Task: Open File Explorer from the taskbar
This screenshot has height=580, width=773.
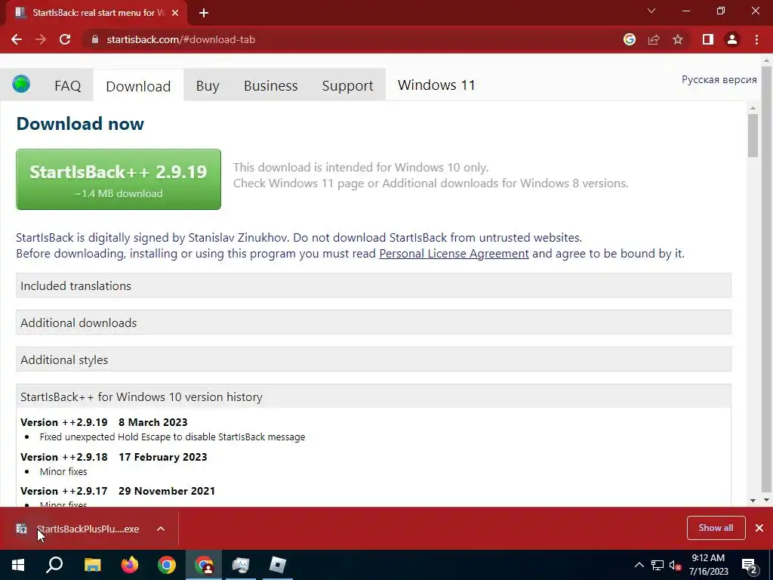Action: tap(92, 565)
